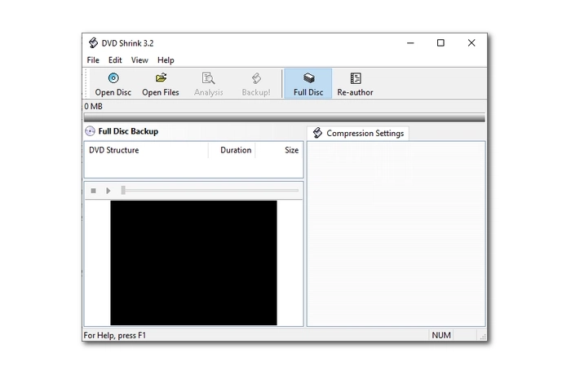571x375 pixels.
Task: Click the DVD Shrink title bar app icon
Action: coord(93,43)
